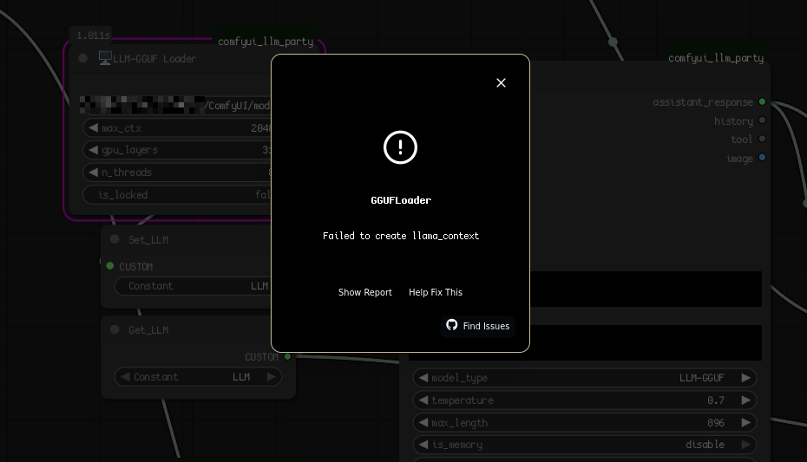This screenshot has width=807, height=462.
Task: Click tool output connector
Action: [x=762, y=139]
